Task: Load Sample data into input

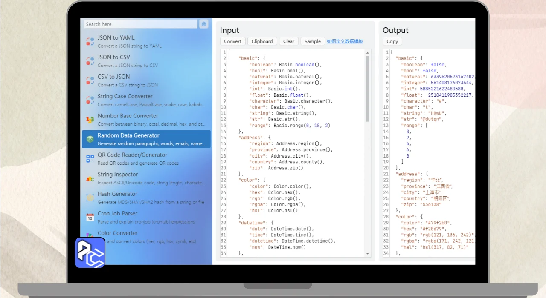Action: (312, 41)
